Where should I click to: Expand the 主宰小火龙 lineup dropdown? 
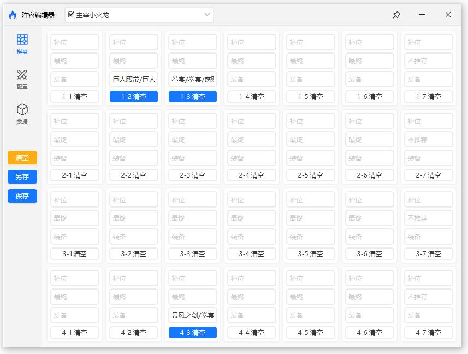208,15
